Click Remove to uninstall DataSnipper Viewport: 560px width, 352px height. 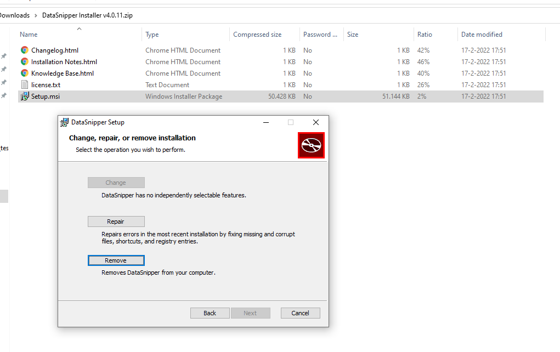coord(116,260)
